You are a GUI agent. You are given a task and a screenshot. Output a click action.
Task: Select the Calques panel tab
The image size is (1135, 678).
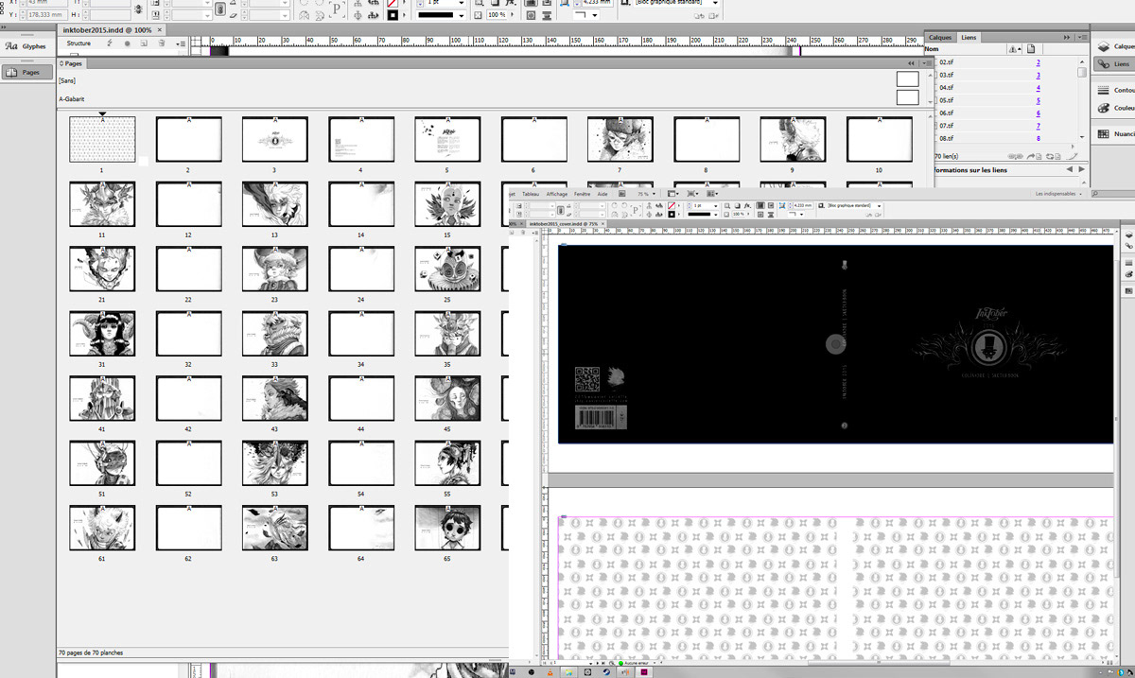click(x=941, y=37)
